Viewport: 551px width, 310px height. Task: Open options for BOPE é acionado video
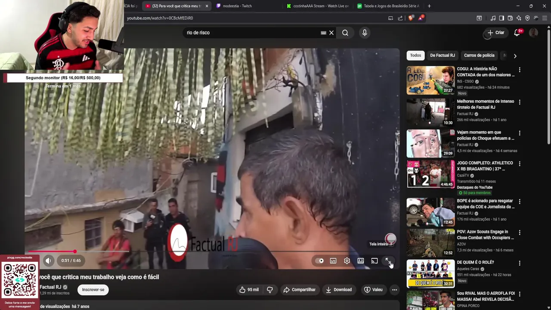(520, 201)
